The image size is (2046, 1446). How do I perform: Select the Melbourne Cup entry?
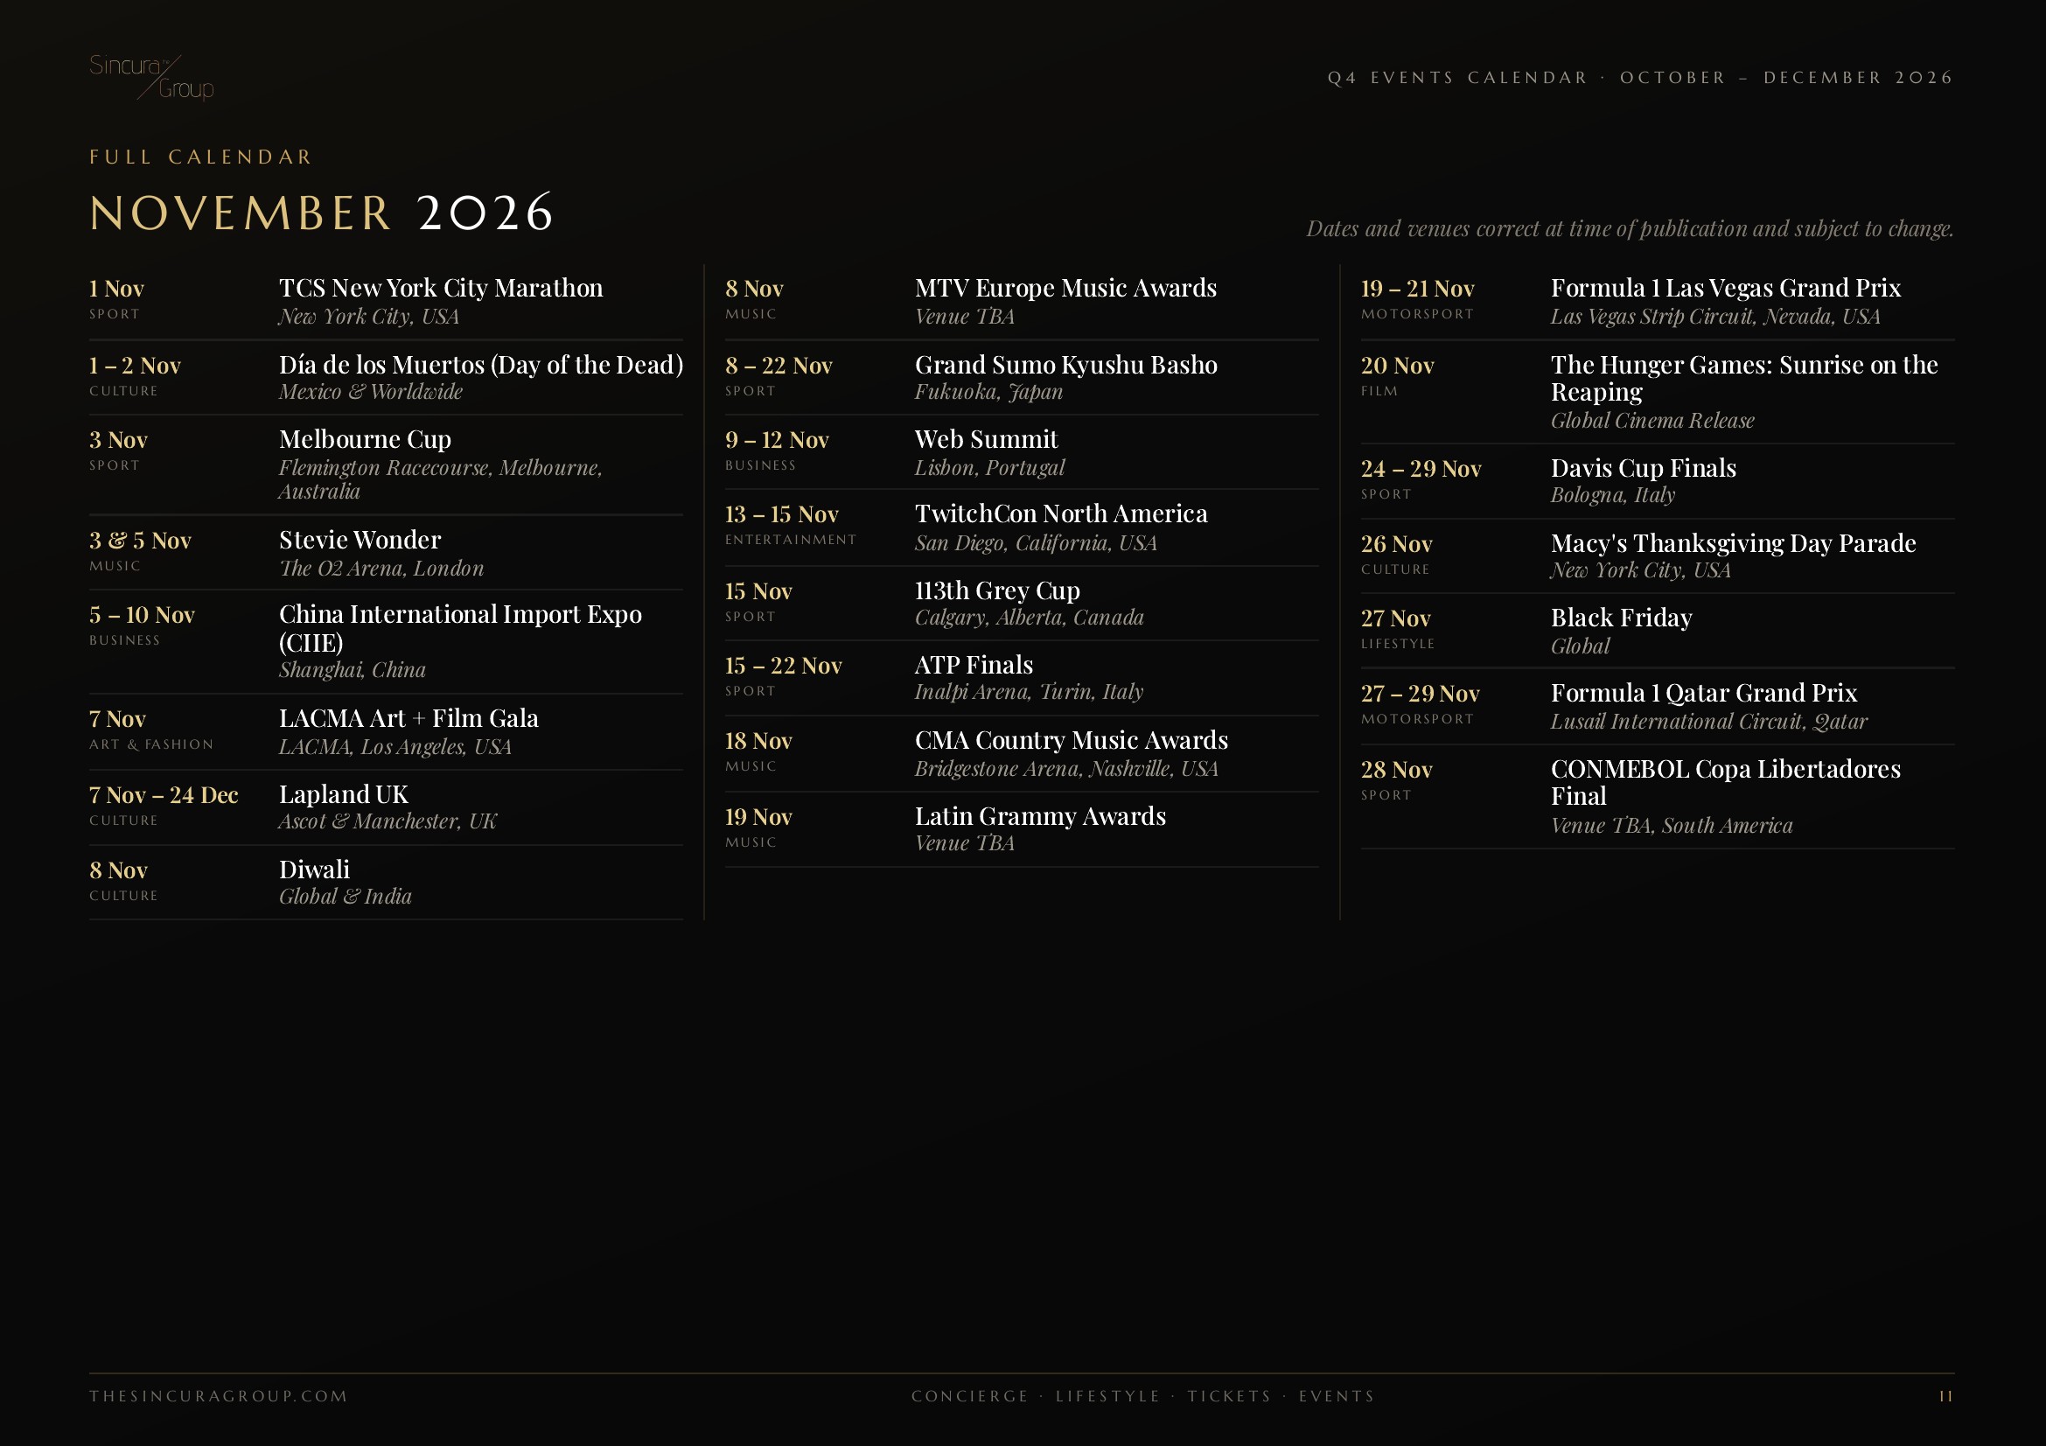(365, 439)
